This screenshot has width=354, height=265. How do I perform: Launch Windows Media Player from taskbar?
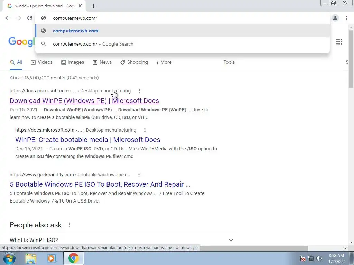click(x=52, y=258)
